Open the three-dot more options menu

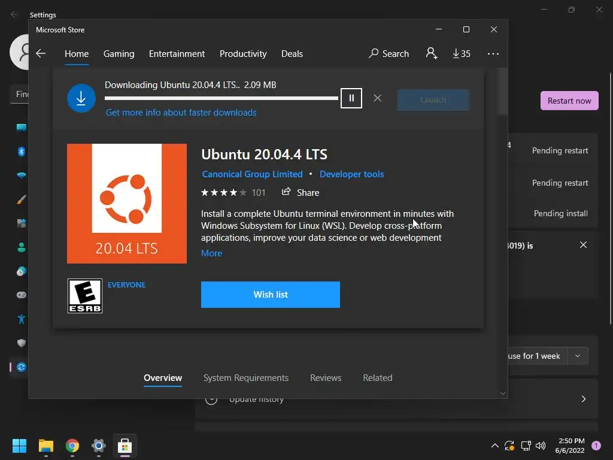(x=493, y=53)
